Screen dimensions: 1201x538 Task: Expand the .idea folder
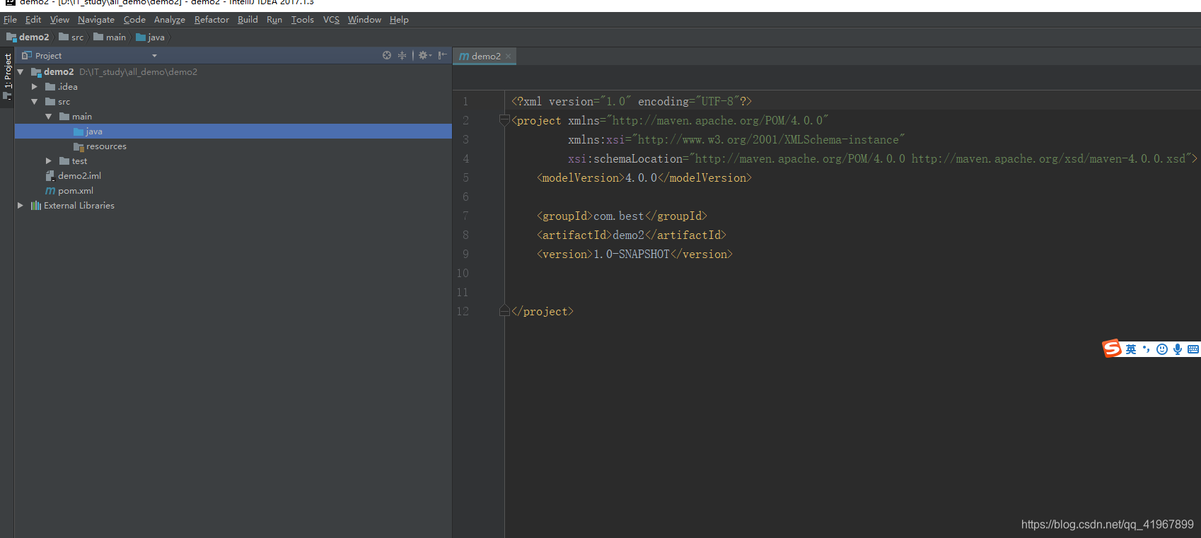point(35,87)
